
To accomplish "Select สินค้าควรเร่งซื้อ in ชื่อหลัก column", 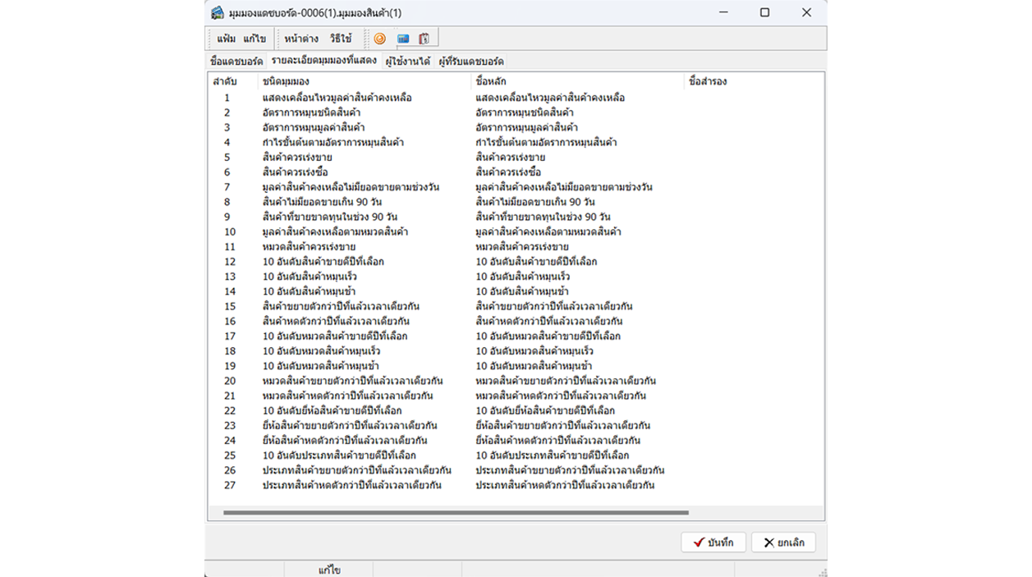I will (x=508, y=172).
